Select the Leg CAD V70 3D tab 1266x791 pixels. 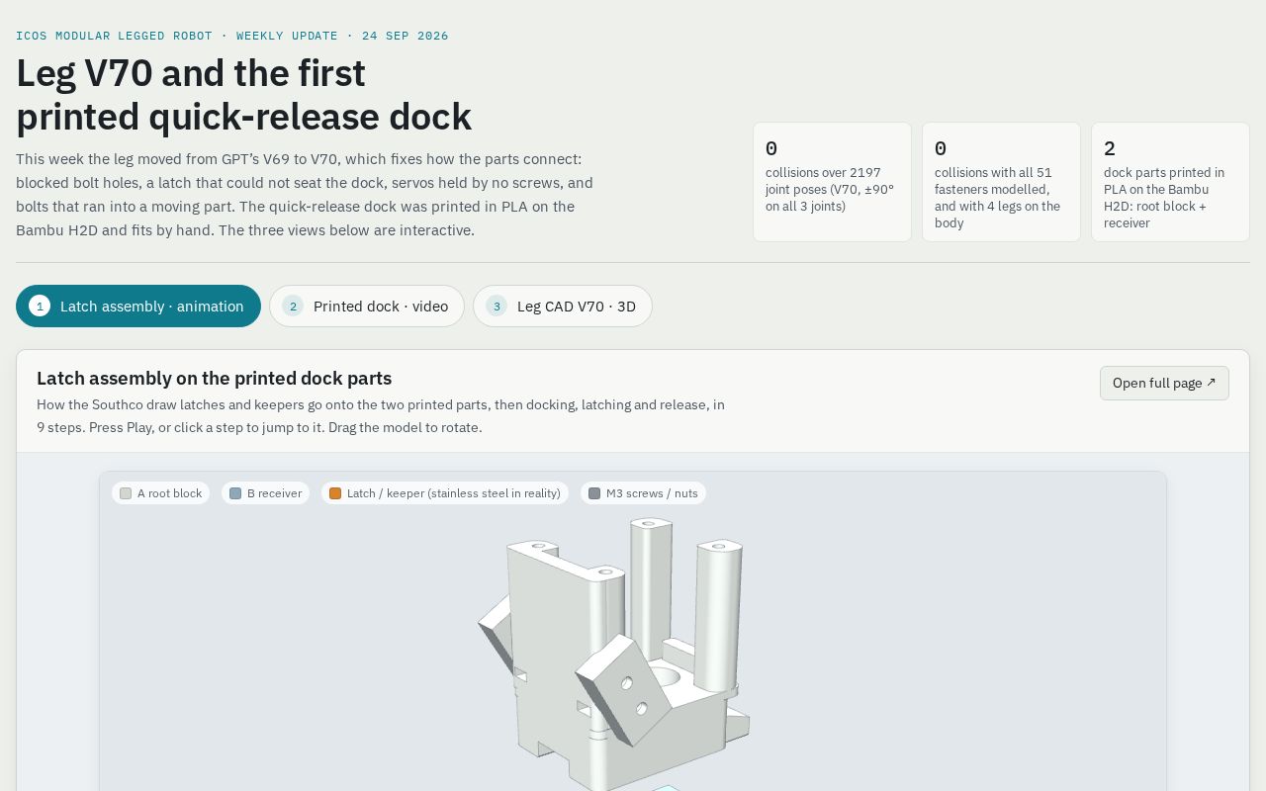pyautogui.click(x=563, y=307)
